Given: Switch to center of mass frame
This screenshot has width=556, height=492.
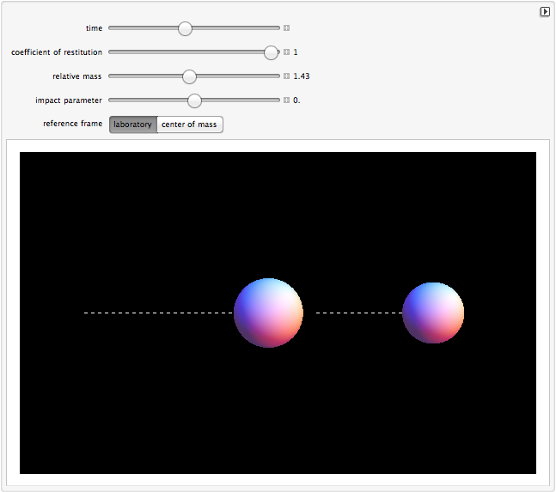Looking at the screenshot, I should coord(189,125).
